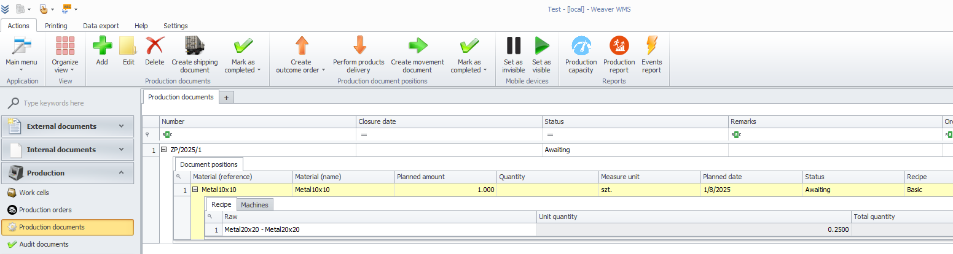Screen dimensions: 953x254
Task: Expand the External documents section
Action: point(68,126)
